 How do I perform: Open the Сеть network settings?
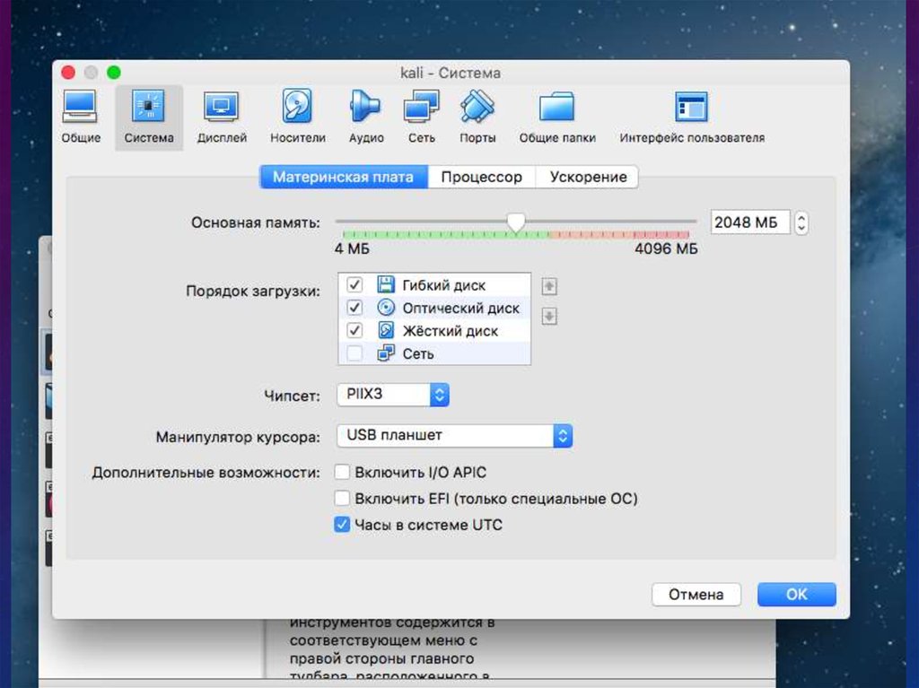(x=421, y=117)
